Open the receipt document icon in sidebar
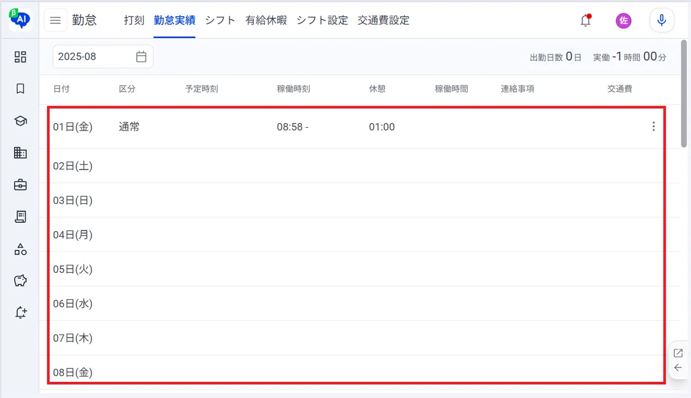This screenshot has height=398, width=691. point(21,217)
